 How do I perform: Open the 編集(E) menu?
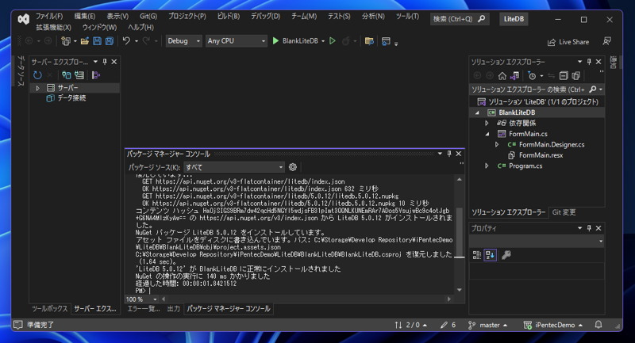(85, 16)
